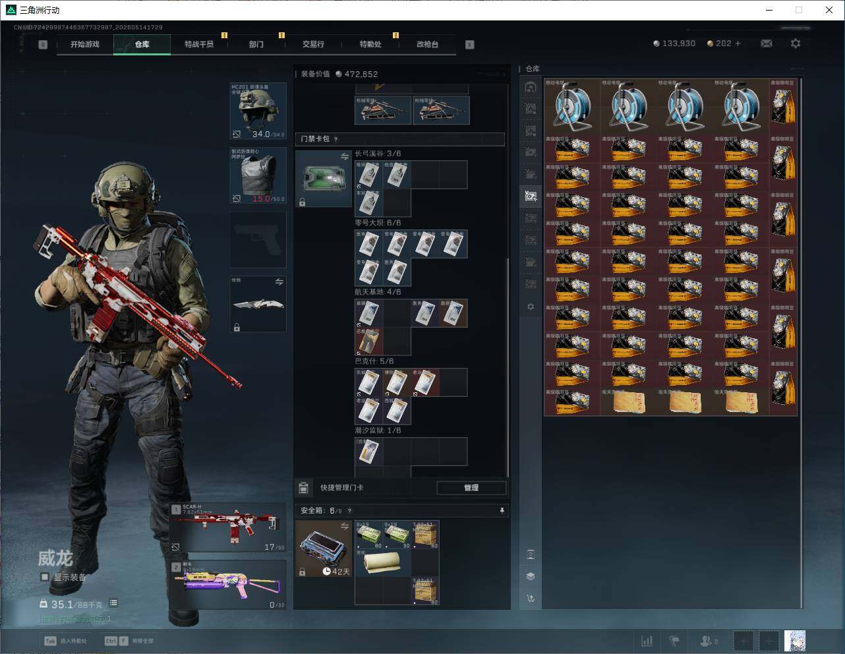Click the 潮汐监狱 keycard

pos(369,452)
